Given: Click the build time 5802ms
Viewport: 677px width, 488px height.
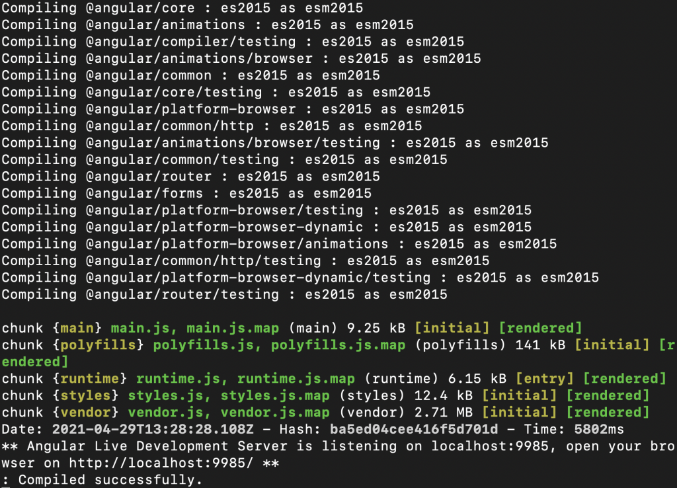Looking at the screenshot, I should (x=599, y=430).
